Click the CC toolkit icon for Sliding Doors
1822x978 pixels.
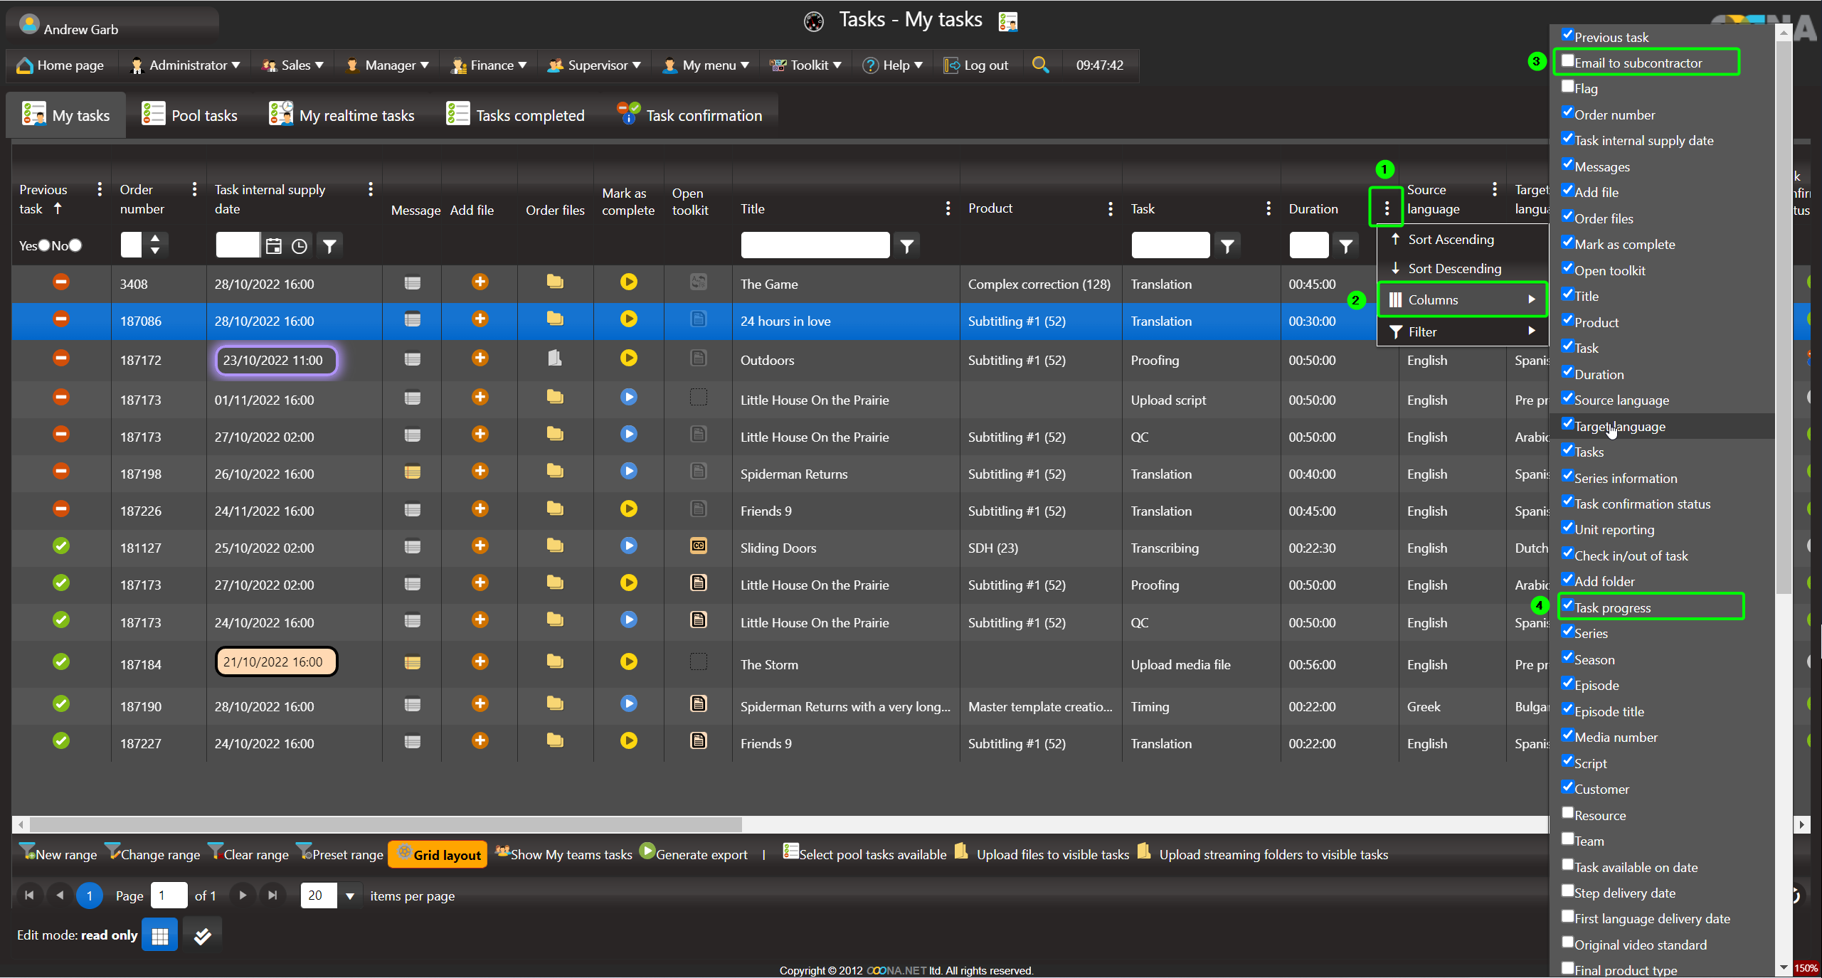click(x=699, y=546)
